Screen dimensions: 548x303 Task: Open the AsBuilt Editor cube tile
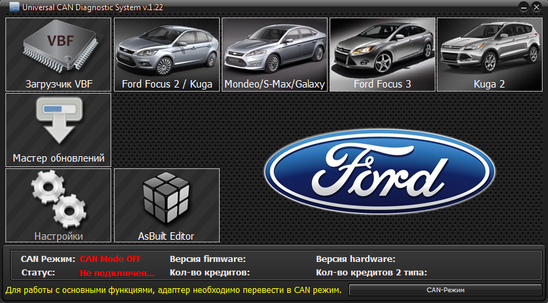(x=166, y=205)
